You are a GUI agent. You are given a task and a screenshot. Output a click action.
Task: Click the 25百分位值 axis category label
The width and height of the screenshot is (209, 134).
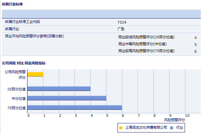(x=16, y=89)
